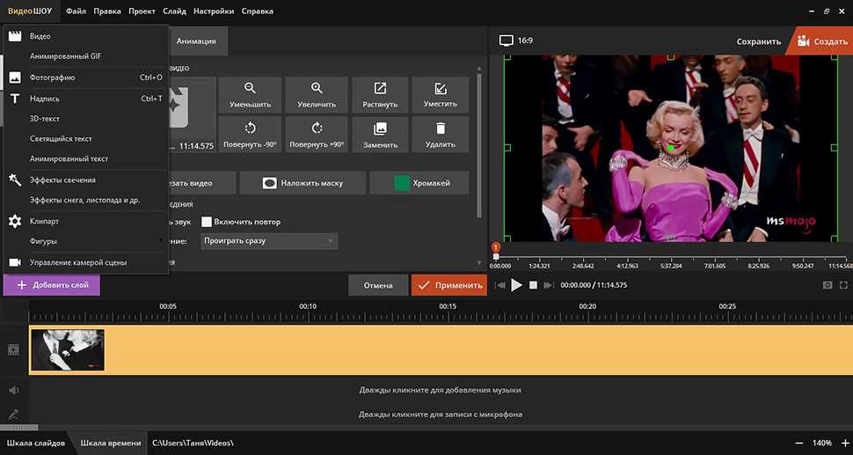853x455 pixels.
Task: Choose Анимированный GIF from the layer menu
Action: pos(65,56)
